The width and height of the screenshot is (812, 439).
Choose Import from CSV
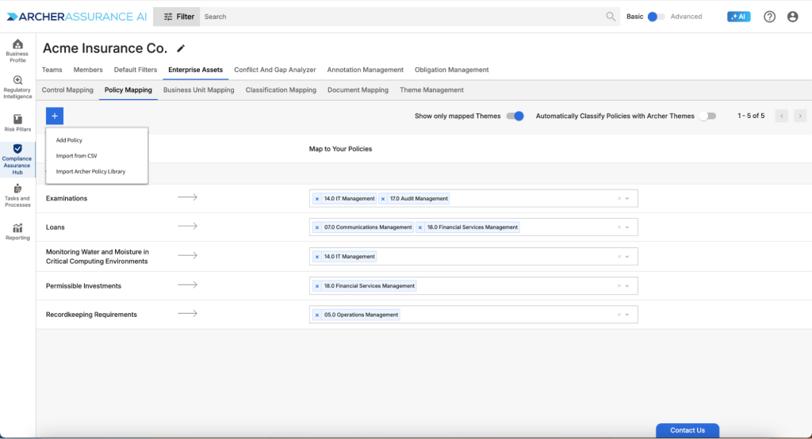76,156
